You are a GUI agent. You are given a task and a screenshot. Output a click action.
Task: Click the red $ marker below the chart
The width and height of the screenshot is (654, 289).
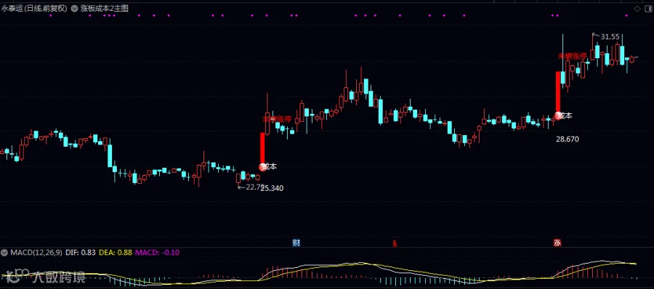pos(394,243)
